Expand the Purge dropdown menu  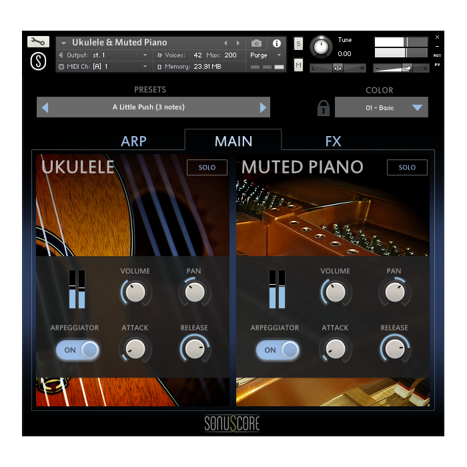tap(266, 55)
